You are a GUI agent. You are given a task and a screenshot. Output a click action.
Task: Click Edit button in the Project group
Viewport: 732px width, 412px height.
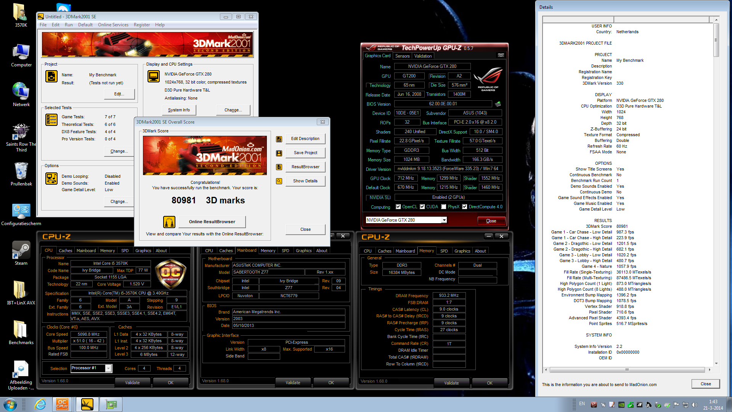click(x=119, y=94)
